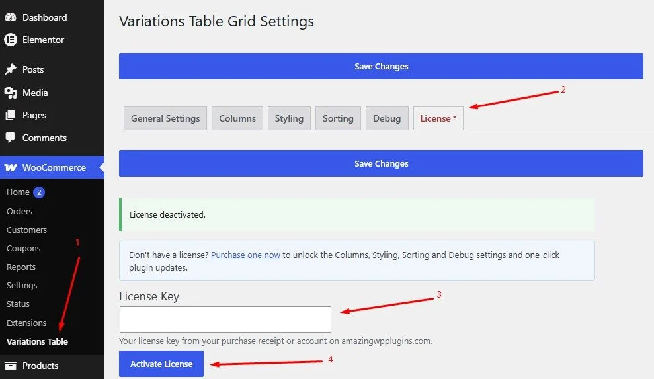The image size is (654, 379).
Task: Open the Styling tab
Action: tap(289, 118)
